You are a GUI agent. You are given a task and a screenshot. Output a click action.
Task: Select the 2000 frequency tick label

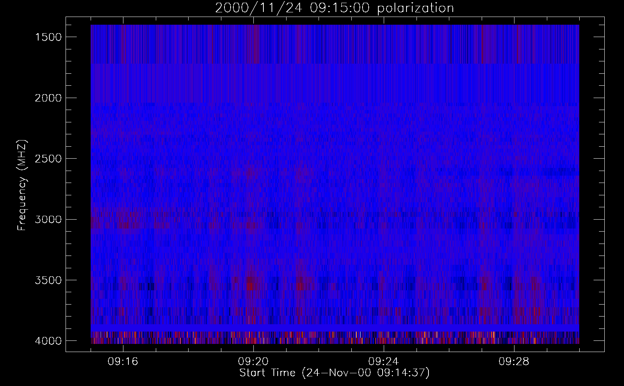pos(48,98)
